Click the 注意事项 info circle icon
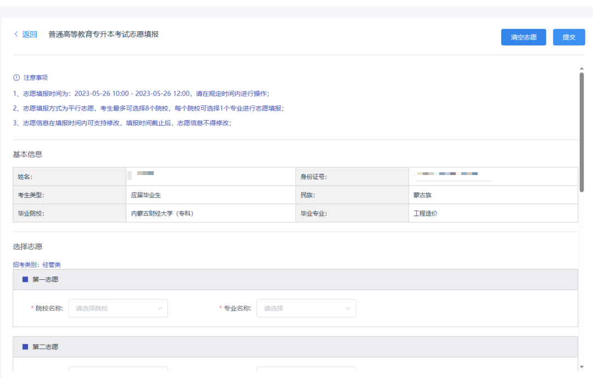593x378 pixels. coord(16,78)
